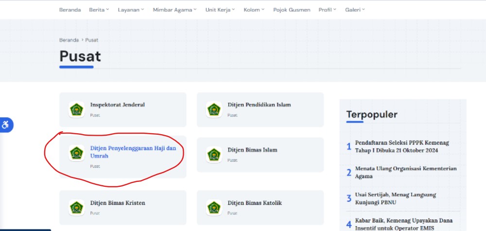Viewport: 486px width, 231px height.
Task: Read Pendaftaran Seleksi PPPK Kemenag article
Action: 402,146
